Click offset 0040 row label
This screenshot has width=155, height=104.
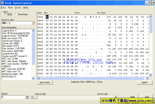[40, 45]
